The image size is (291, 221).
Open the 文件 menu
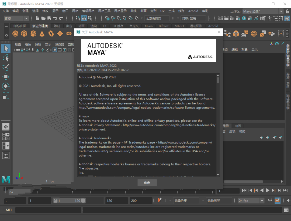pos(6,11)
